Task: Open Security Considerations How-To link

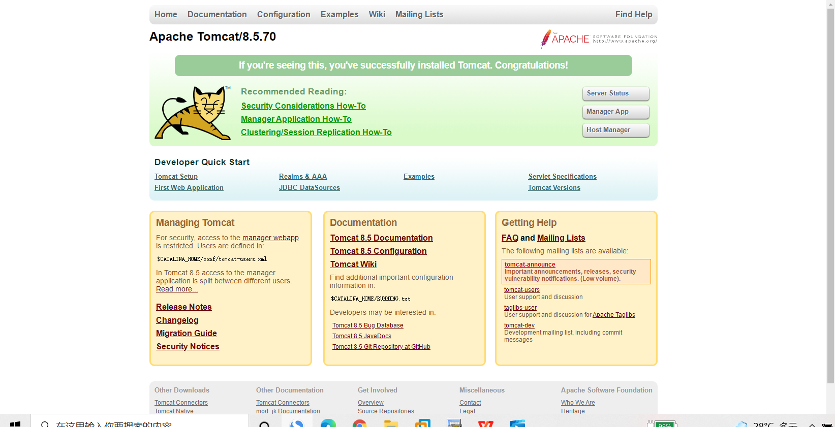Action: pos(303,106)
